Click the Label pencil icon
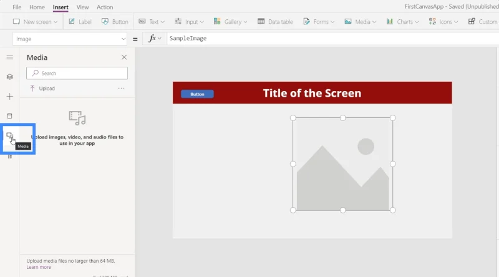The height and width of the screenshot is (277, 499). coord(72,21)
